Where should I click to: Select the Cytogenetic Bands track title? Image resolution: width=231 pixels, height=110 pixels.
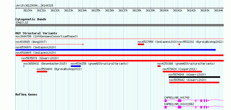point(31,19)
